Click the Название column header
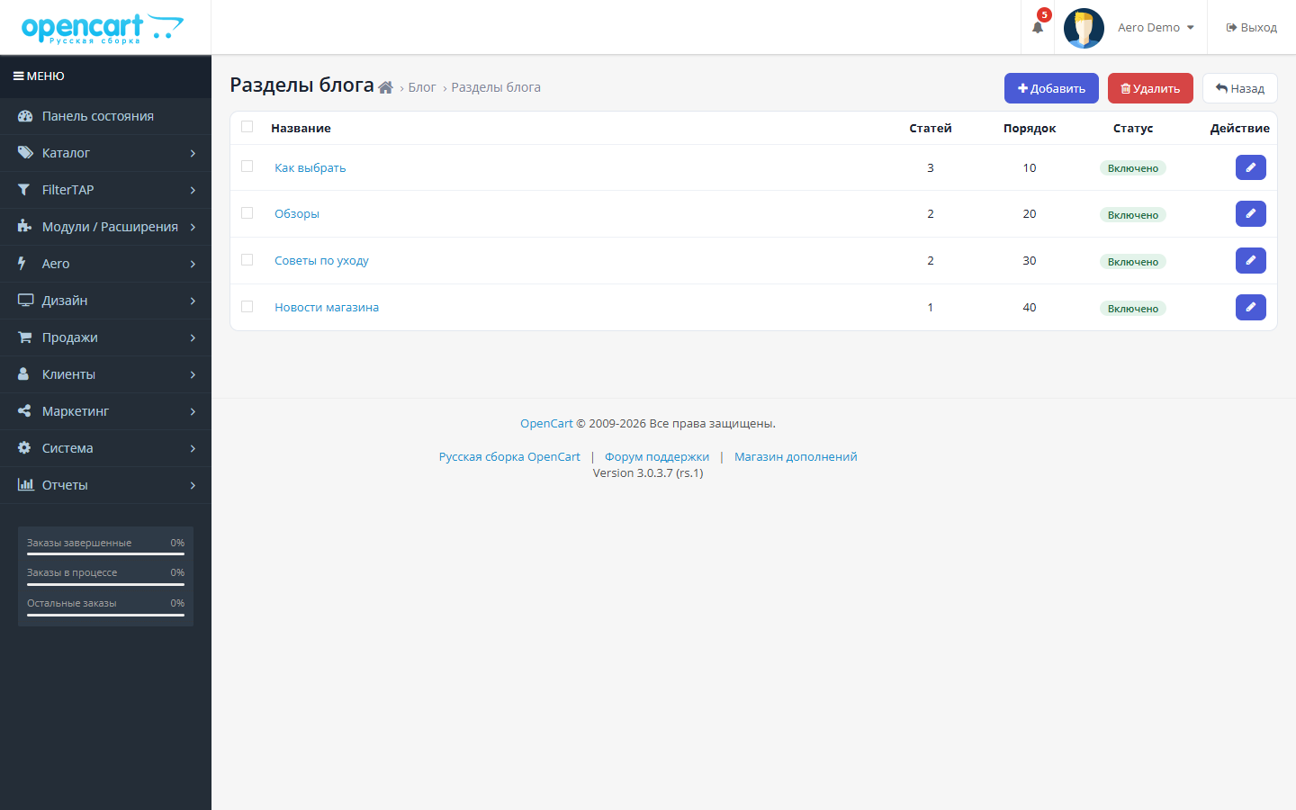 301,128
